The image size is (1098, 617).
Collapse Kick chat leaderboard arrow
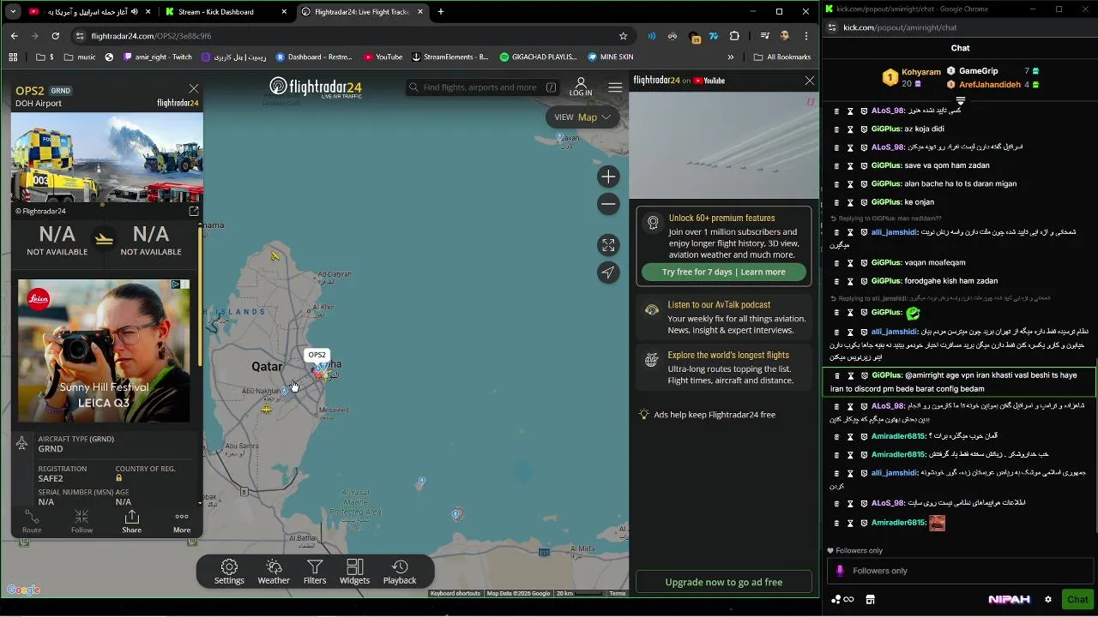(x=960, y=100)
